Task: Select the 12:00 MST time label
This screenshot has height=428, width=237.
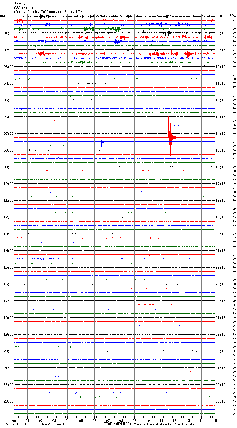Action: click(x=9, y=217)
